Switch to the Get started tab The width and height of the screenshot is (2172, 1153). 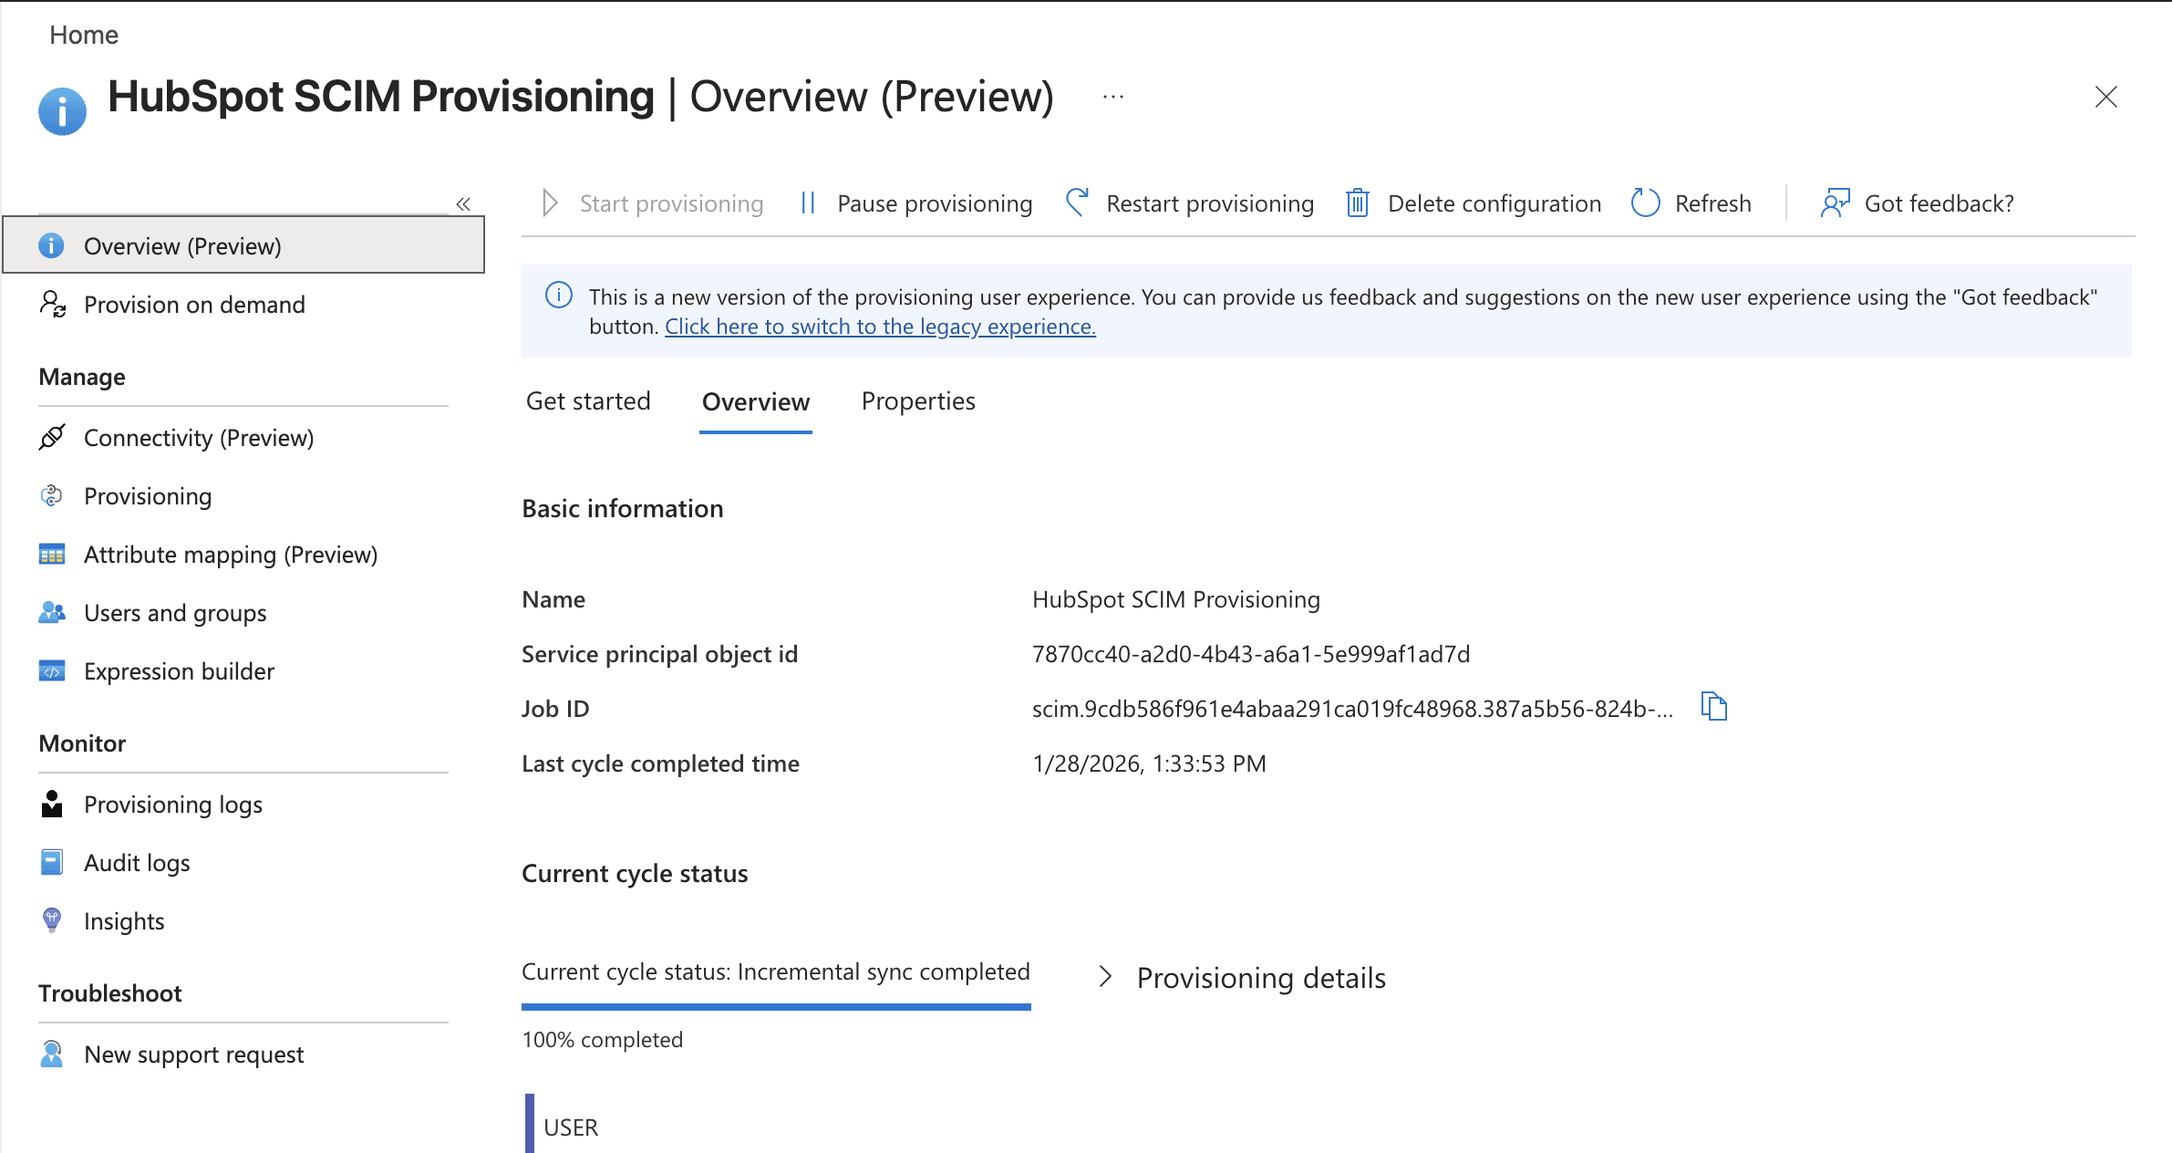[x=588, y=401]
